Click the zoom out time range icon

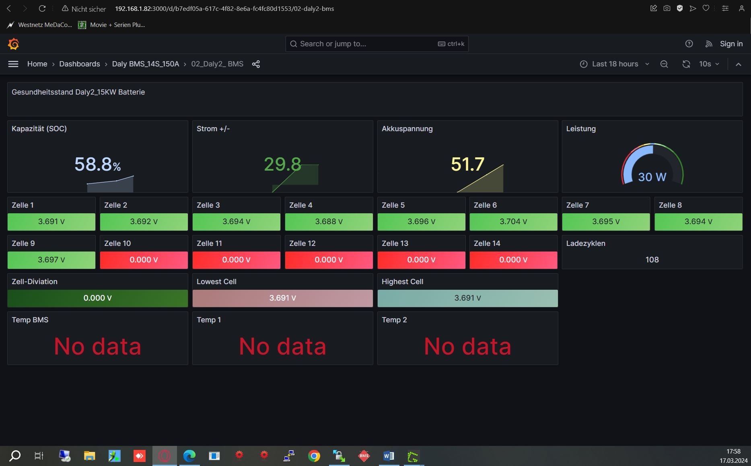[664, 64]
